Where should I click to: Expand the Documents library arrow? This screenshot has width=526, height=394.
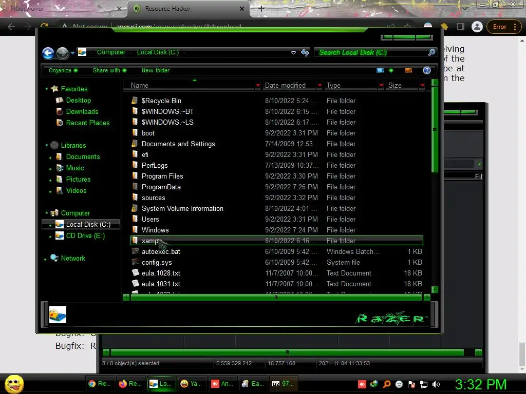coord(50,157)
